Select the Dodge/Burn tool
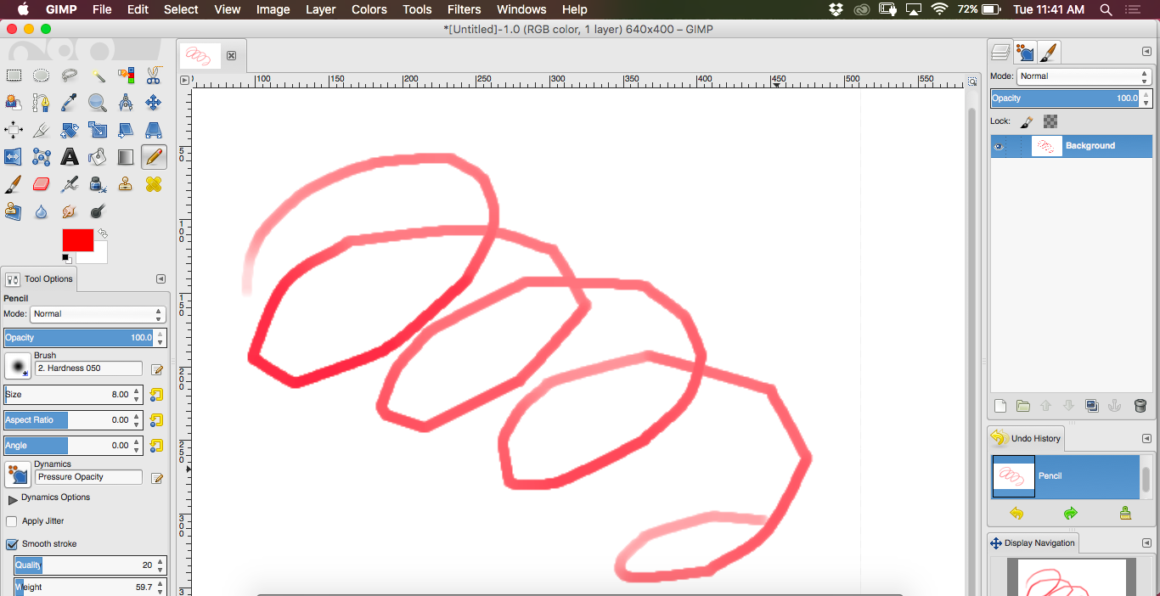Screen dimensions: 1160x596 click(98, 211)
